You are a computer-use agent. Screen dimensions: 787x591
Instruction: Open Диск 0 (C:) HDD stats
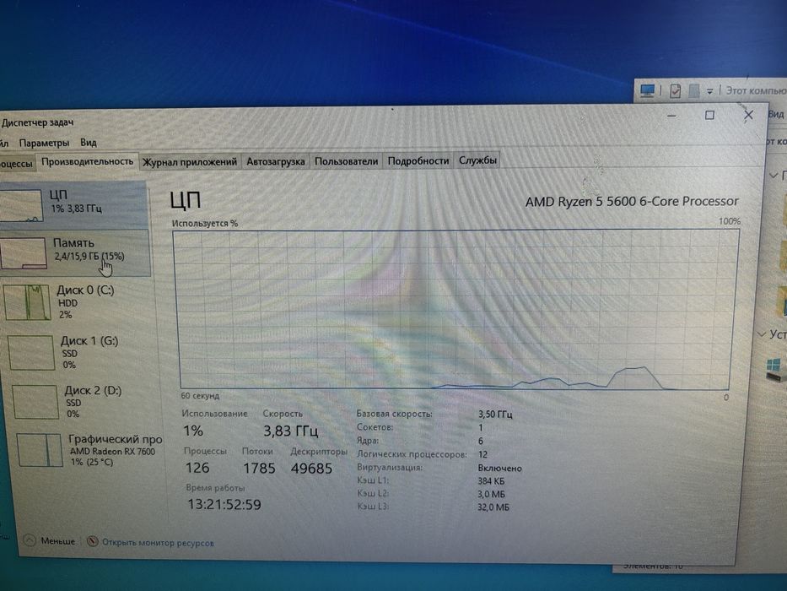tap(76, 302)
